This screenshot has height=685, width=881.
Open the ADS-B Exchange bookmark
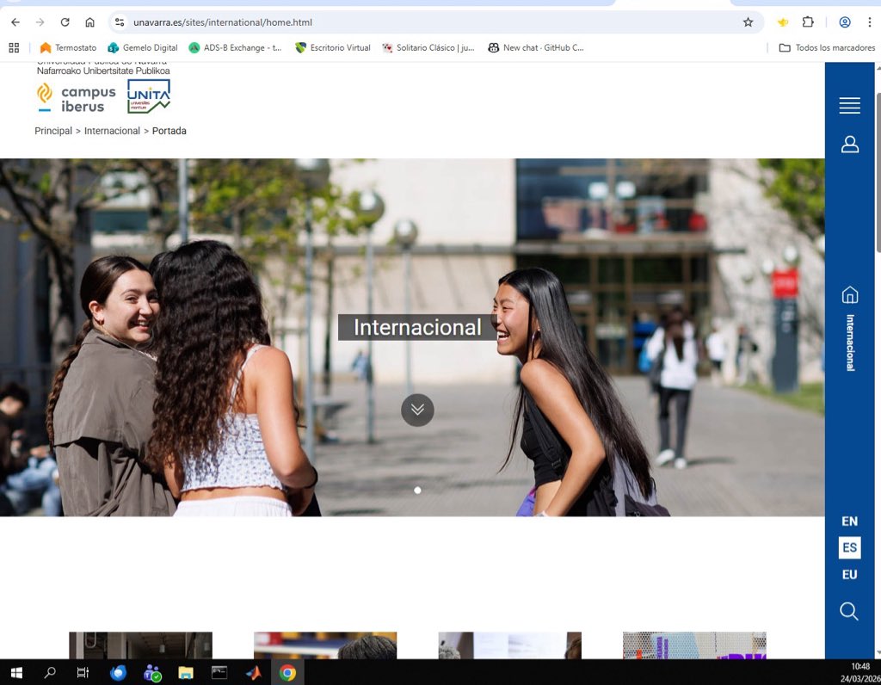[x=236, y=48]
